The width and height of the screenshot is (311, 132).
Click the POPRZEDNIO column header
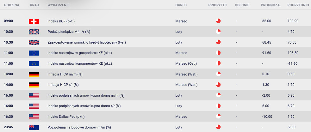pyautogui.click(x=298, y=5)
